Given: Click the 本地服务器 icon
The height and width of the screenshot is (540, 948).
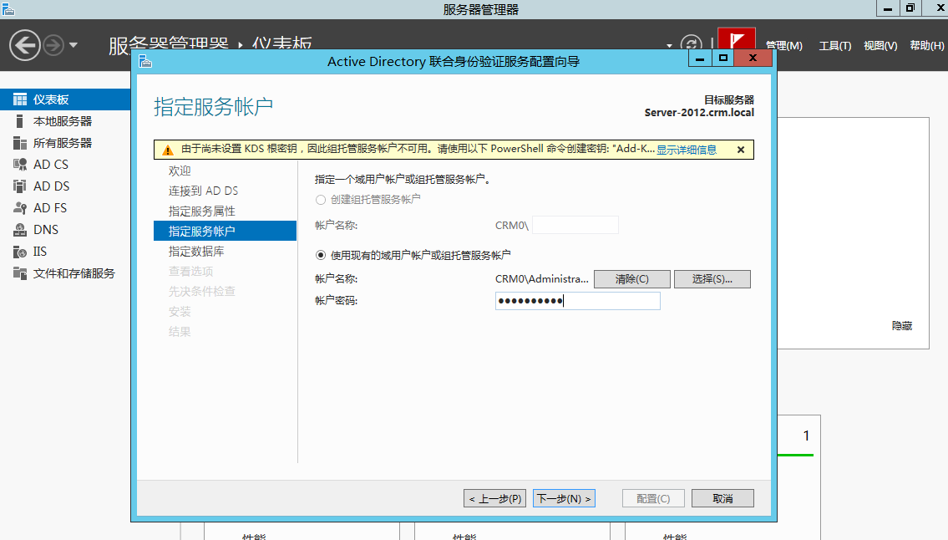Looking at the screenshot, I should coord(20,121).
